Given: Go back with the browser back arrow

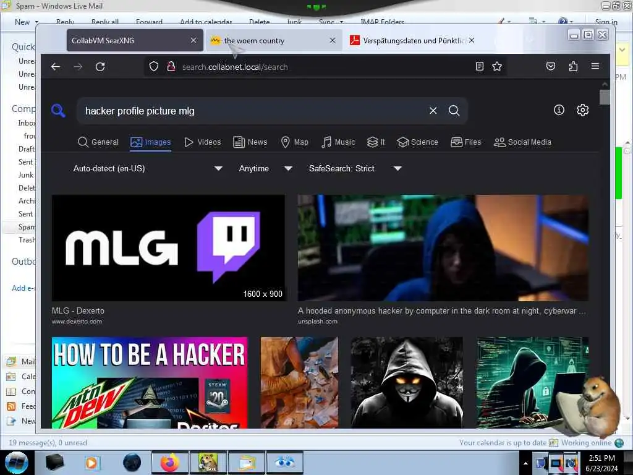Looking at the screenshot, I should tap(56, 67).
